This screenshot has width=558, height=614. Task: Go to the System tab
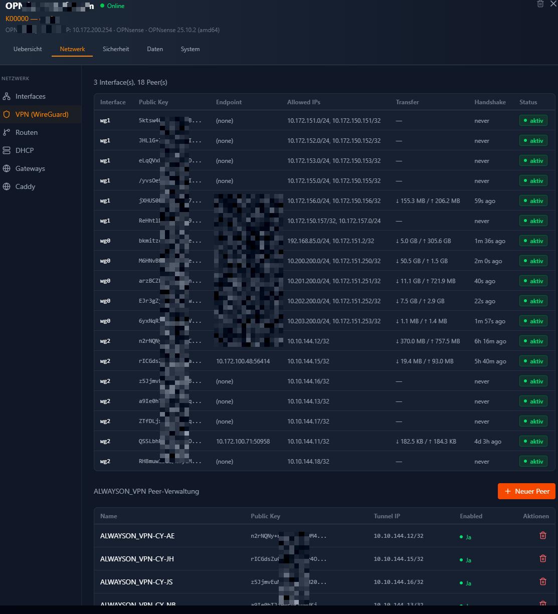[x=190, y=49]
